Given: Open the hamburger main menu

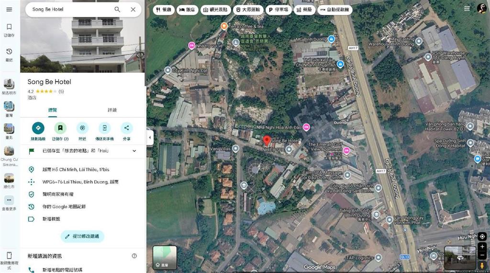Looking at the screenshot, I should [x=9, y=10].
